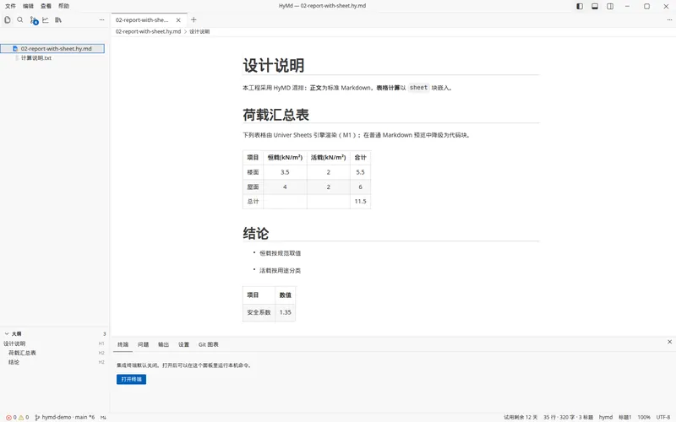Select 02-report-with-sheet.hy.md in file tree
The image size is (676, 422).
coord(52,49)
